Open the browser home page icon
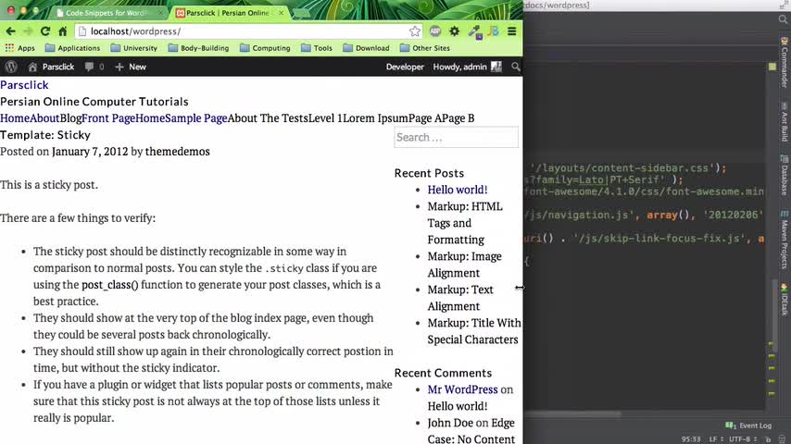791x444 pixels. click(63, 31)
